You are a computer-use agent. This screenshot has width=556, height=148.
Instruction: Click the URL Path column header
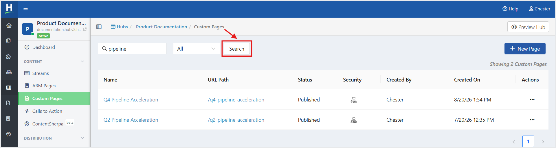click(x=218, y=80)
